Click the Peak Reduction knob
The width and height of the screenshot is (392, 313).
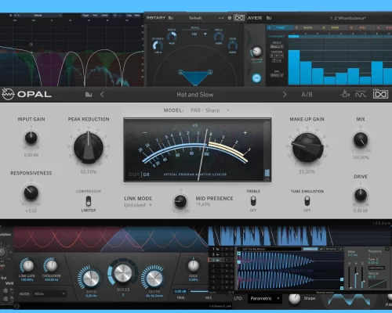click(x=89, y=148)
